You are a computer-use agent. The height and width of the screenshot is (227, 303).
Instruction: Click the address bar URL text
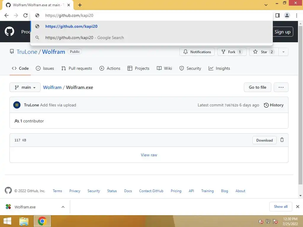[69, 15]
